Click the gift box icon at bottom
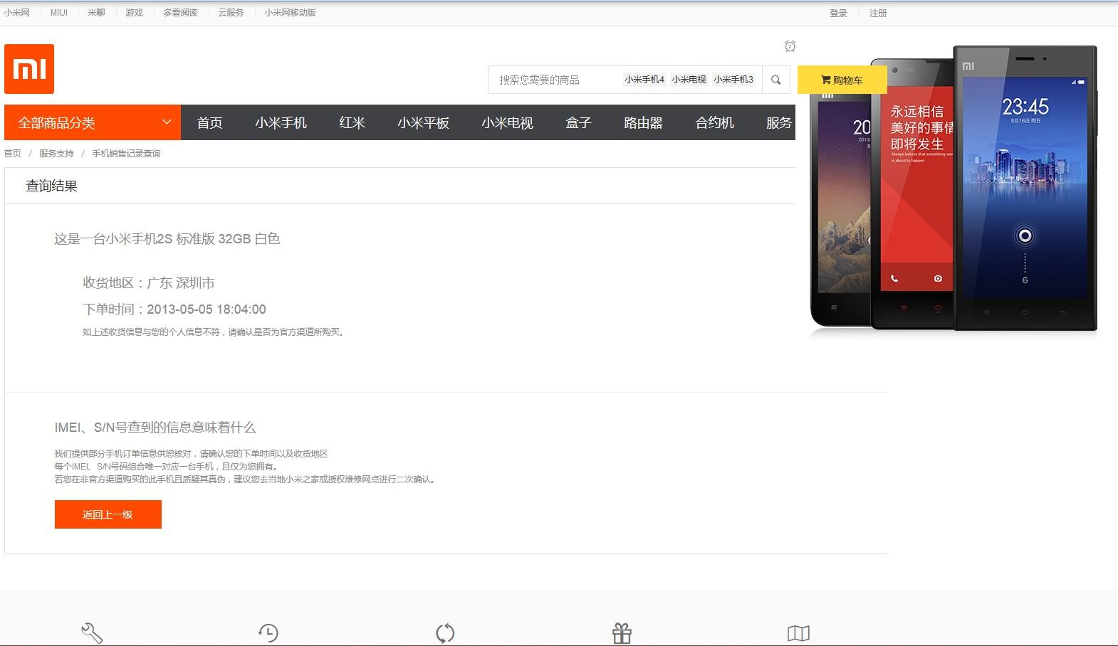Image resolution: width=1118 pixels, height=646 pixels. point(622,632)
